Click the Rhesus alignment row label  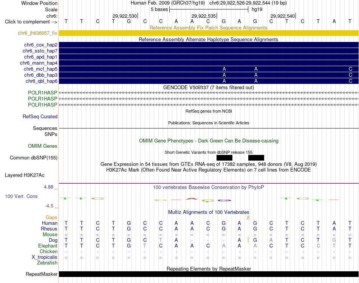coord(49,229)
